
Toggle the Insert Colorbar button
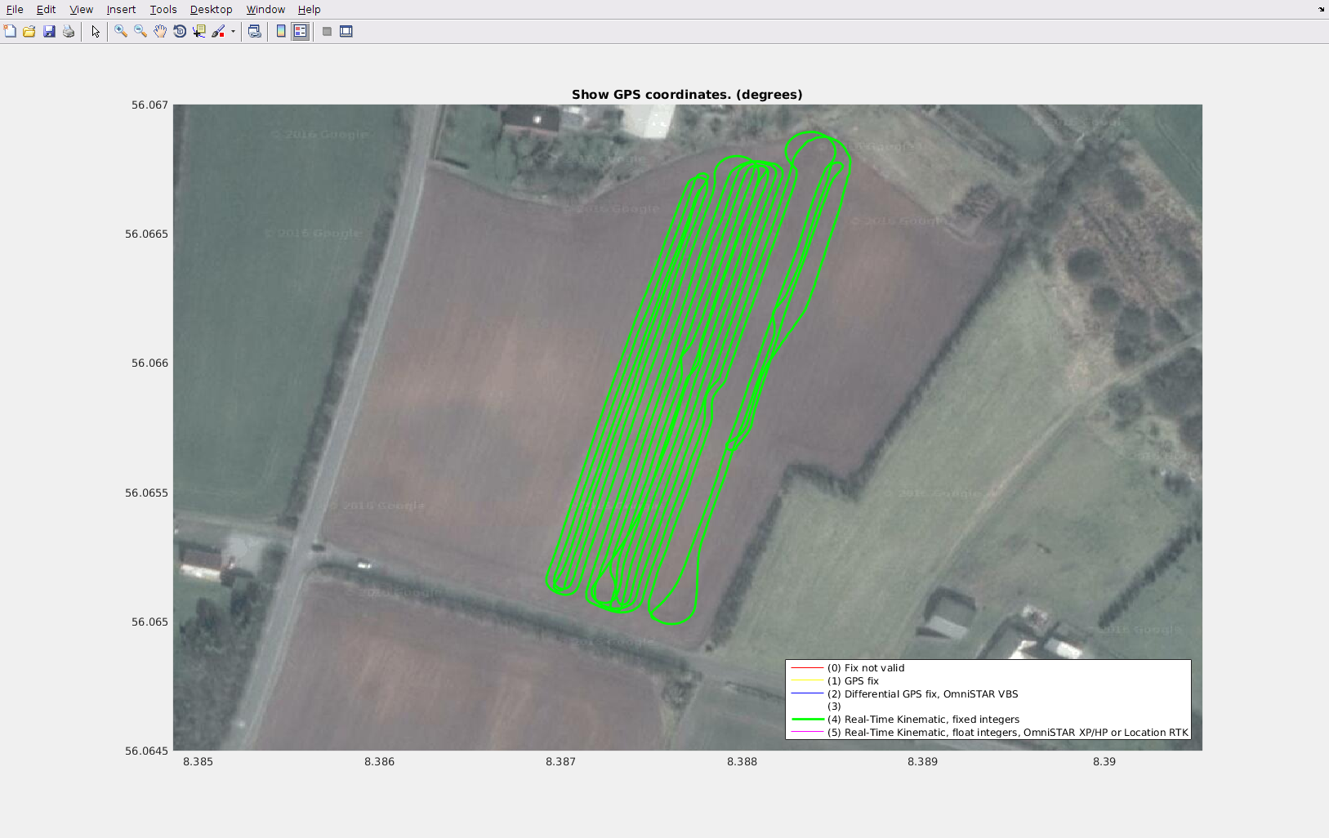tap(281, 31)
